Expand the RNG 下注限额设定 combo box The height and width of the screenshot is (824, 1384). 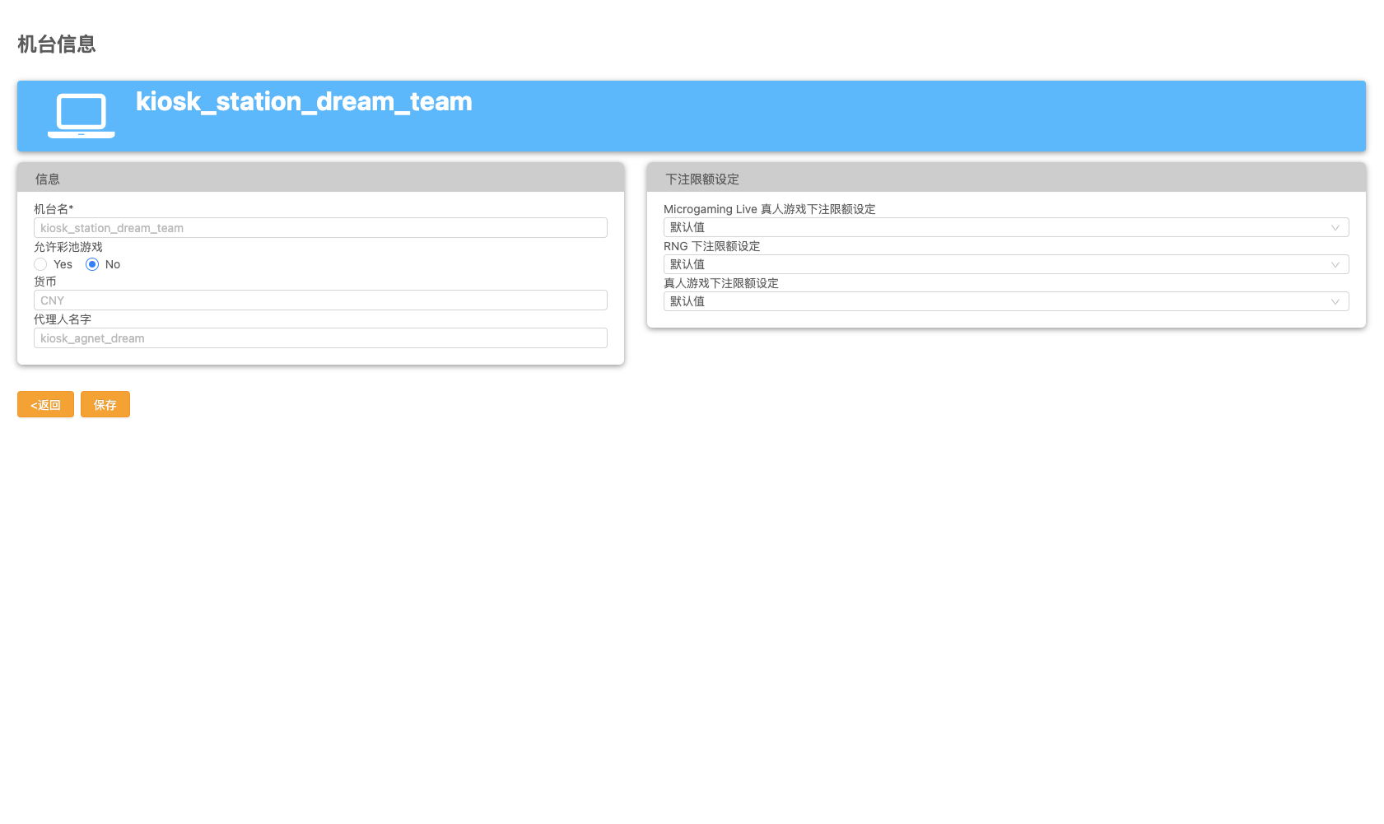(1004, 265)
